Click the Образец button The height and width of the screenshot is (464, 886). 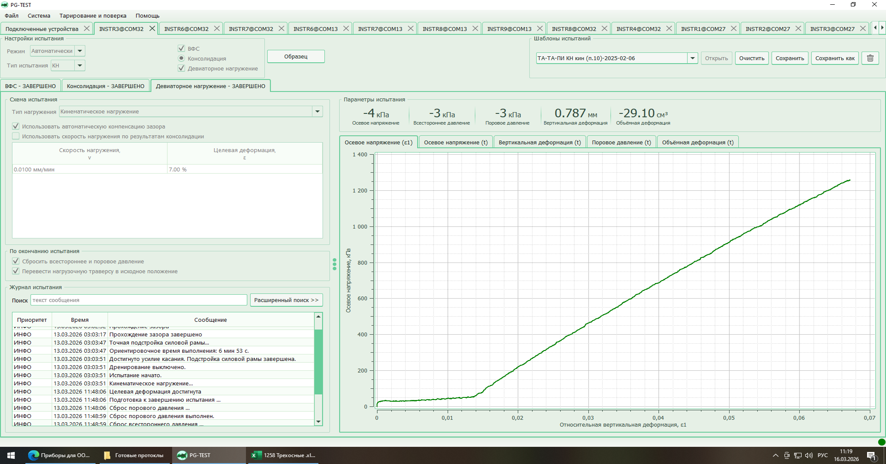click(296, 56)
